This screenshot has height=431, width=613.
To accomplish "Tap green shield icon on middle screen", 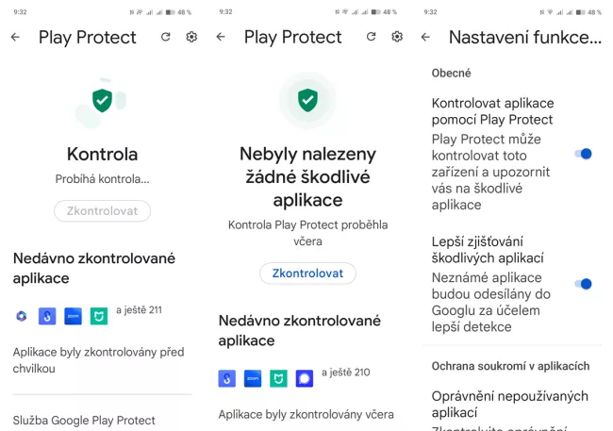I will [306, 99].
